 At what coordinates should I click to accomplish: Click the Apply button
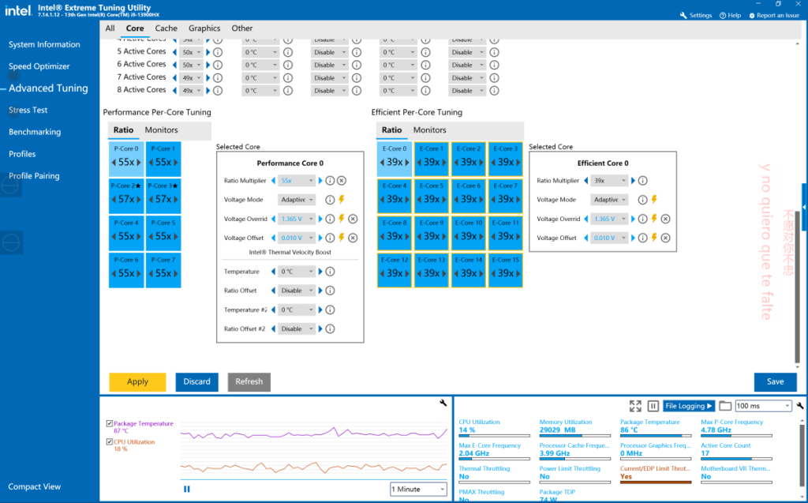(137, 381)
